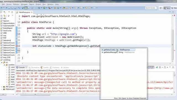Toggle Mark Occurrences toolbar button

(26, 8)
